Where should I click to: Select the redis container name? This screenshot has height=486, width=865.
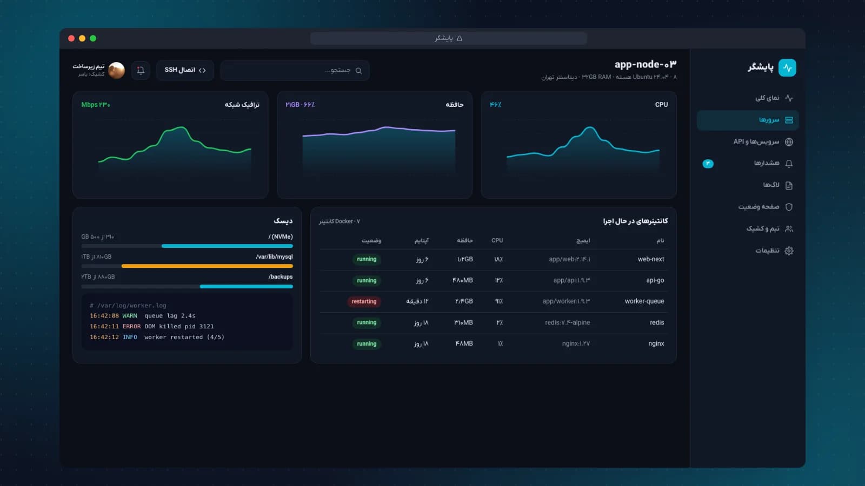[657, 322]
